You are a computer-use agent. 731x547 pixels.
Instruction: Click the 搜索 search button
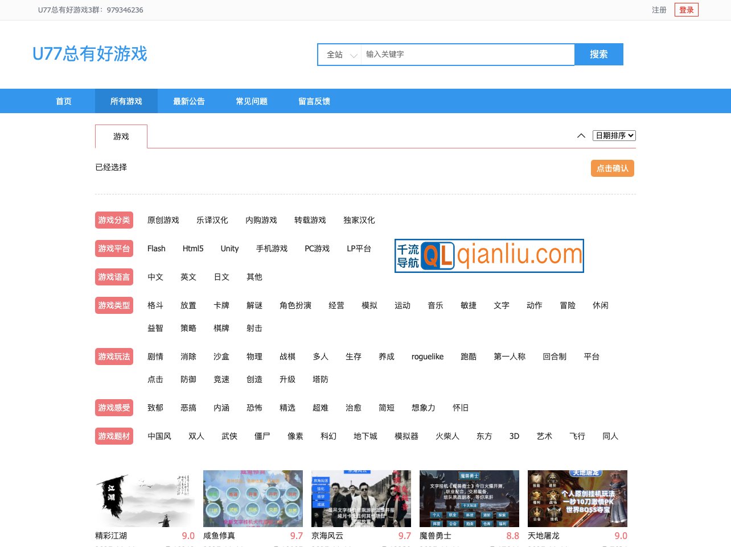point(598,54)
